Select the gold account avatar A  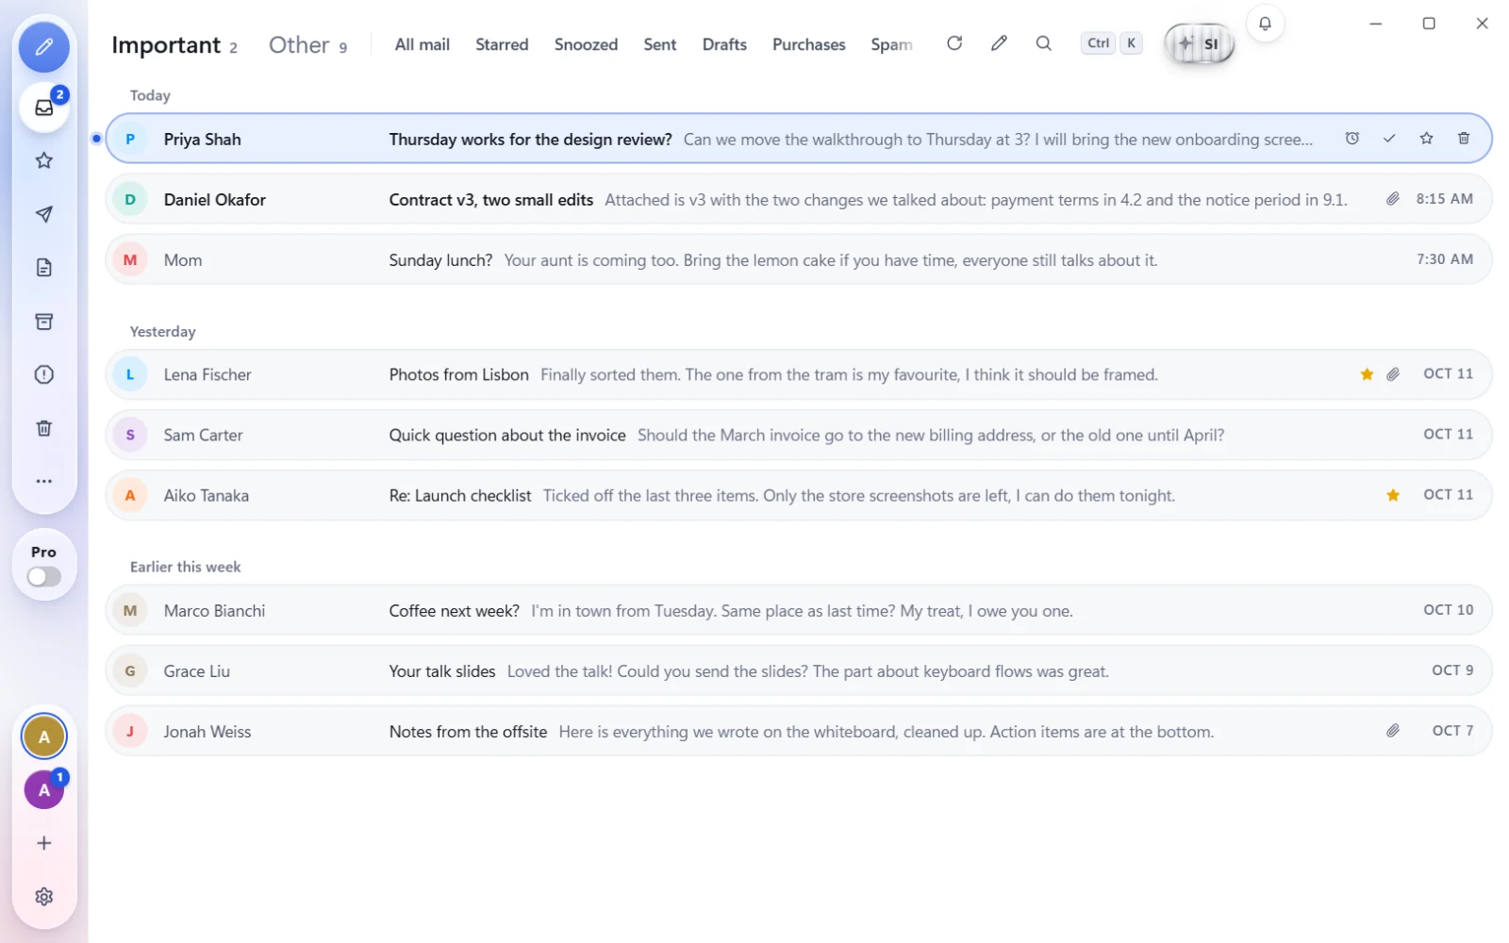(43, 736)
